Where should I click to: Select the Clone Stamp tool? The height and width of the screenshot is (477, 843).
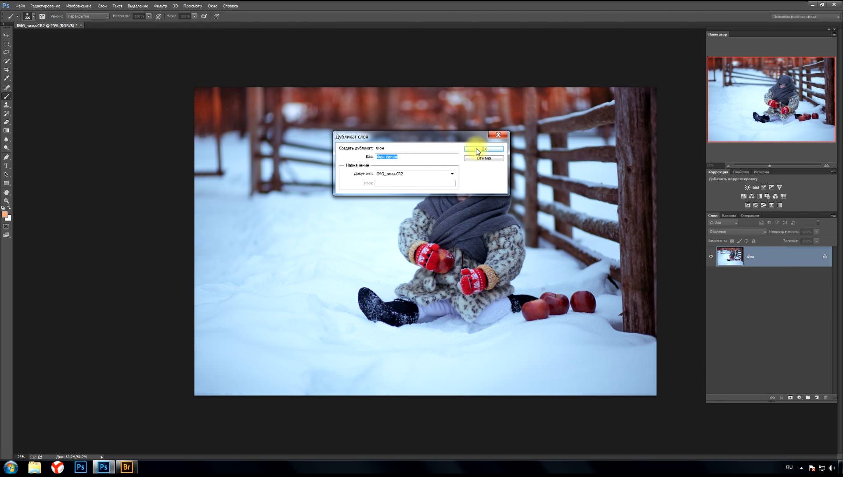pyautogui.click(x=6, y=105)
